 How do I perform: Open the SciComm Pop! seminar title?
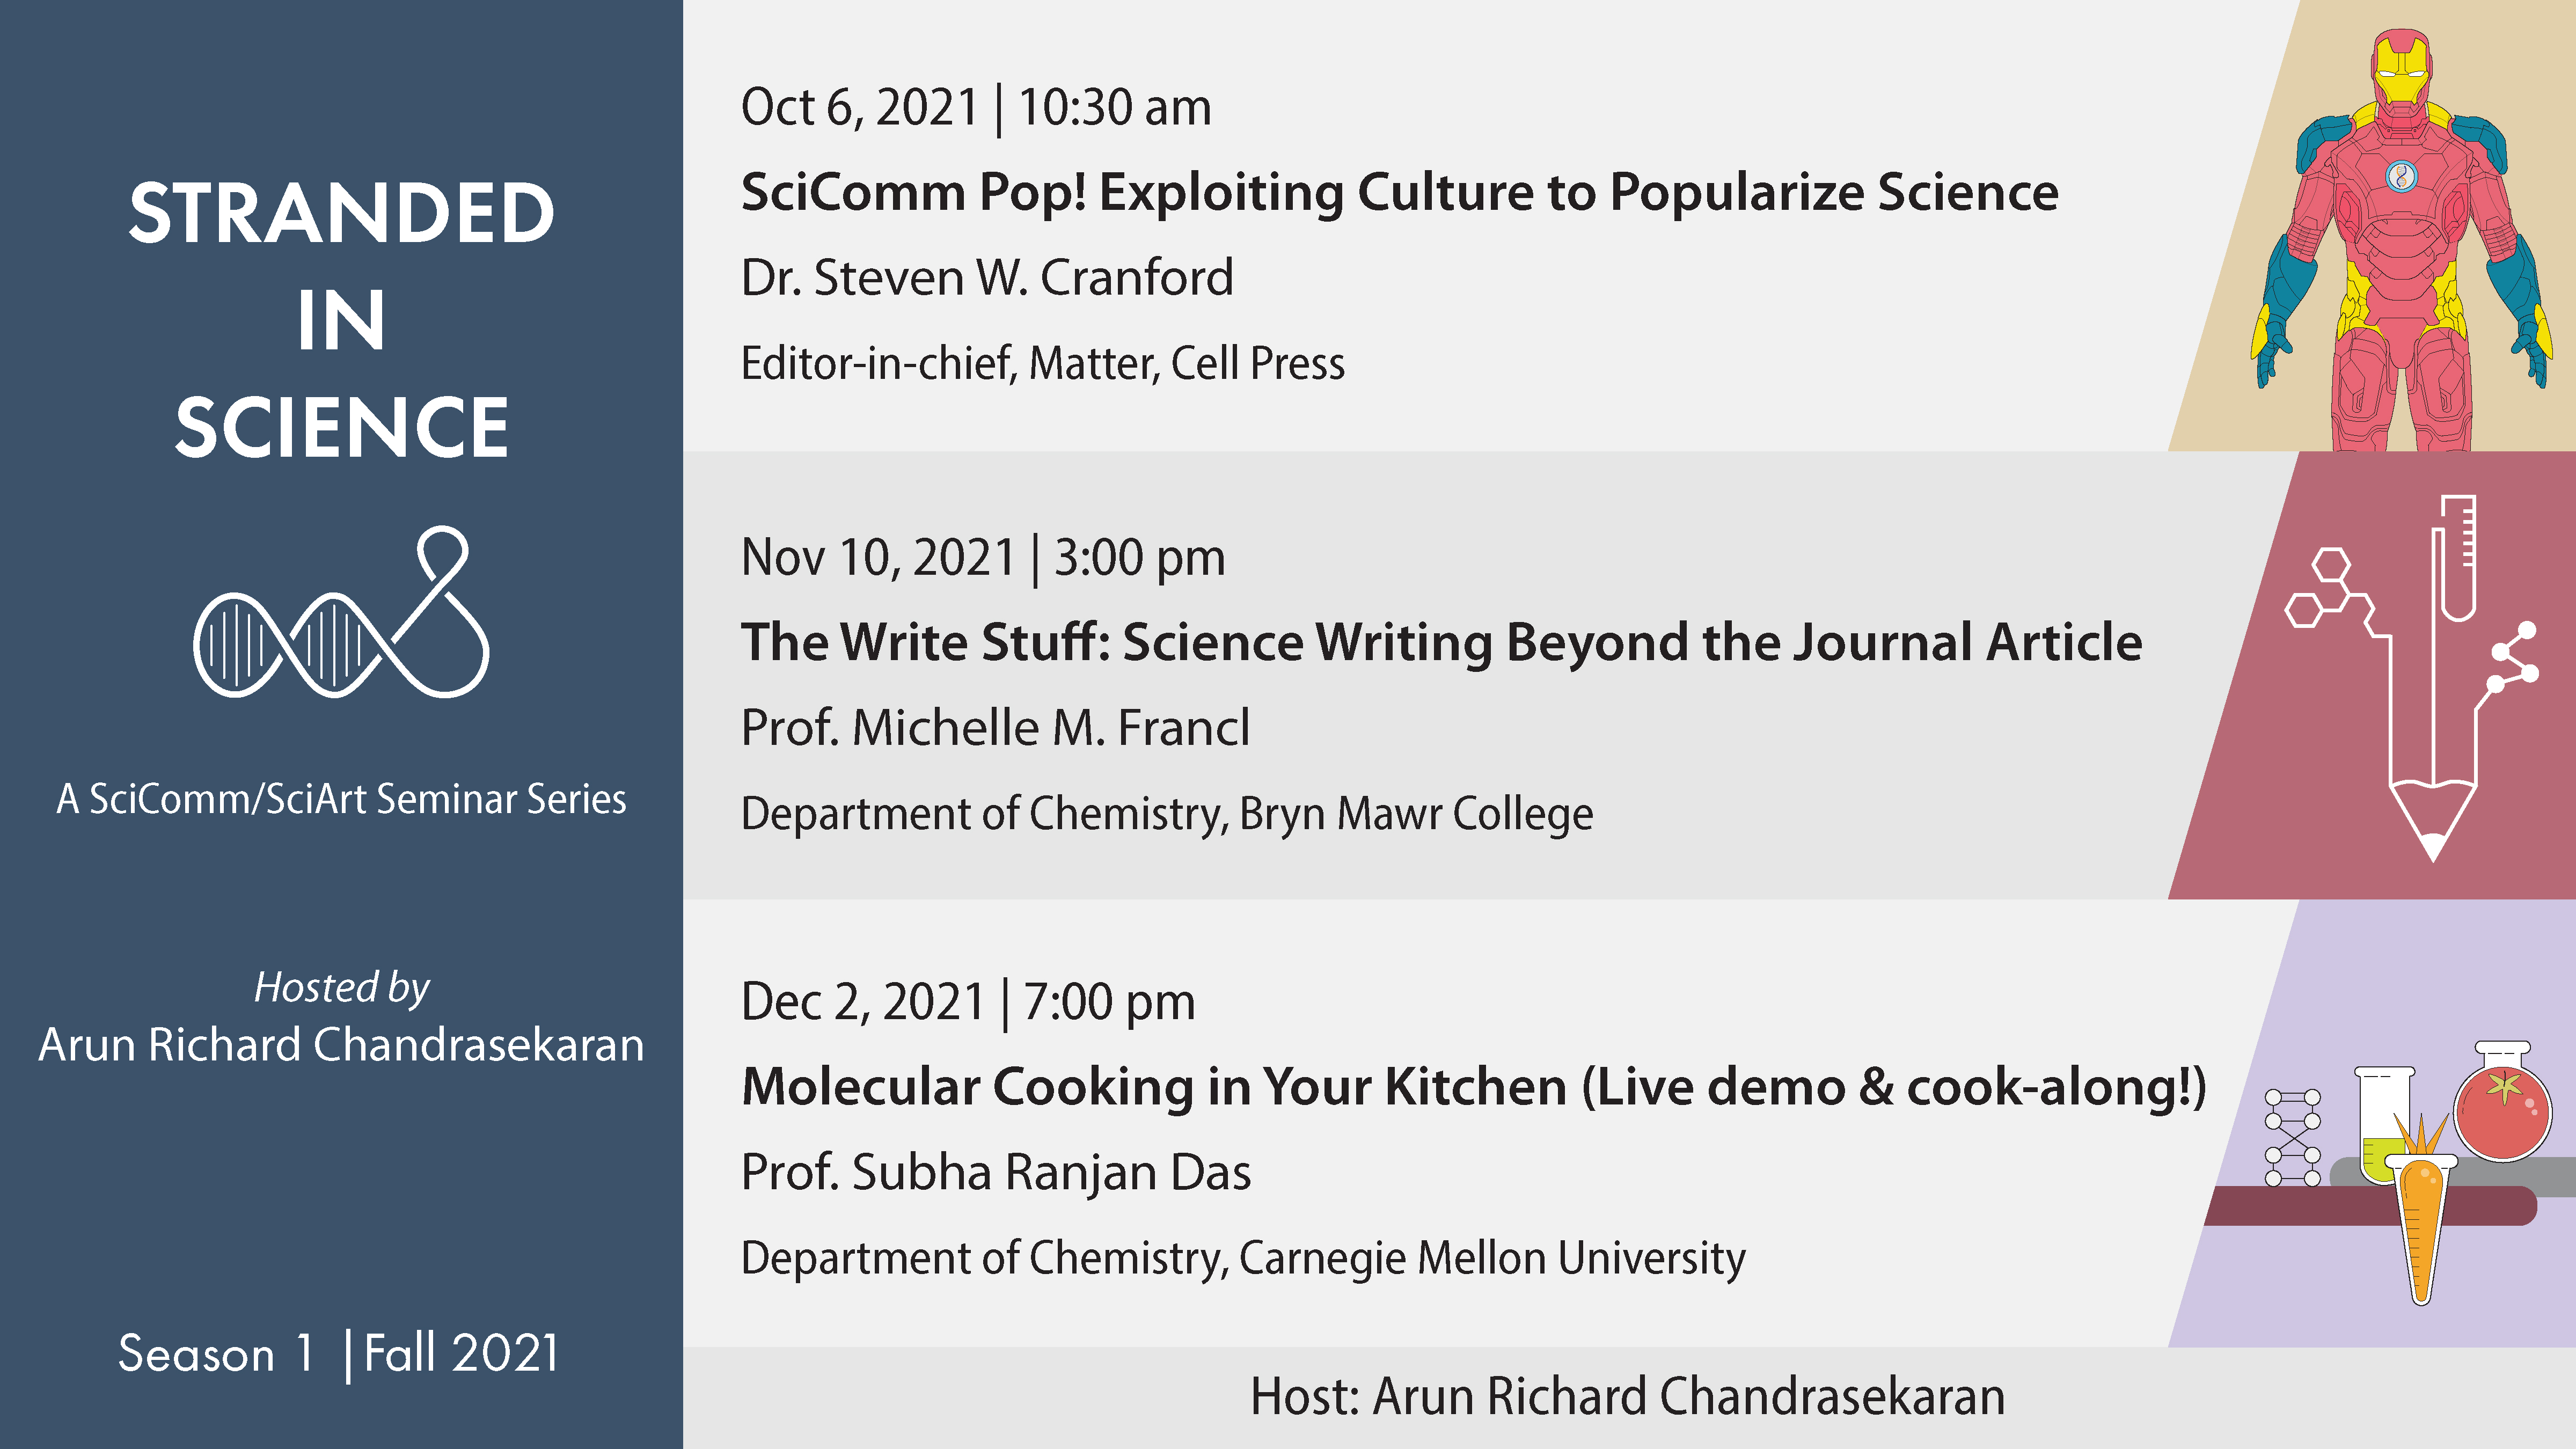click(x=1399, y=192)
